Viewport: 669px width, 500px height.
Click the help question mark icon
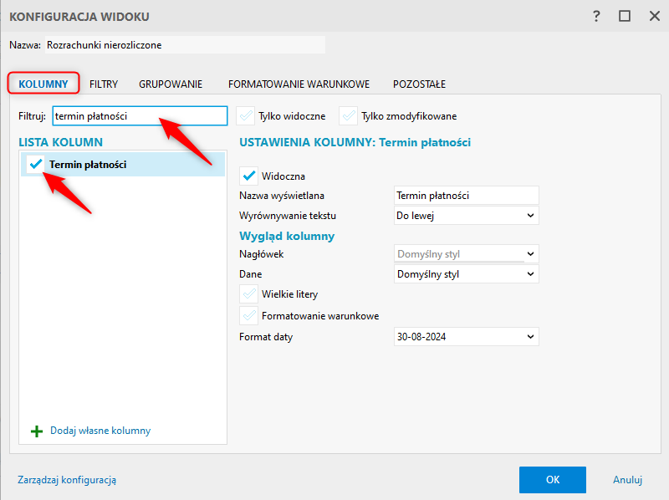(x=597, y=16)
